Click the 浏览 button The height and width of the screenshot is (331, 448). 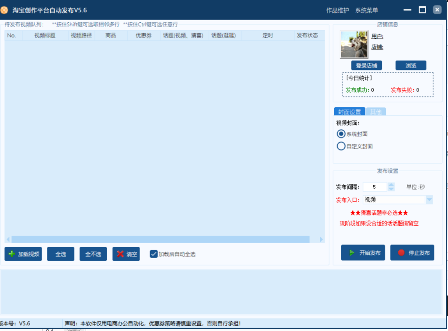pos(410,66)
